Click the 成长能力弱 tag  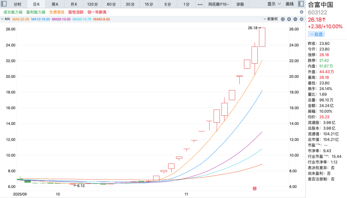click(13, 12)
